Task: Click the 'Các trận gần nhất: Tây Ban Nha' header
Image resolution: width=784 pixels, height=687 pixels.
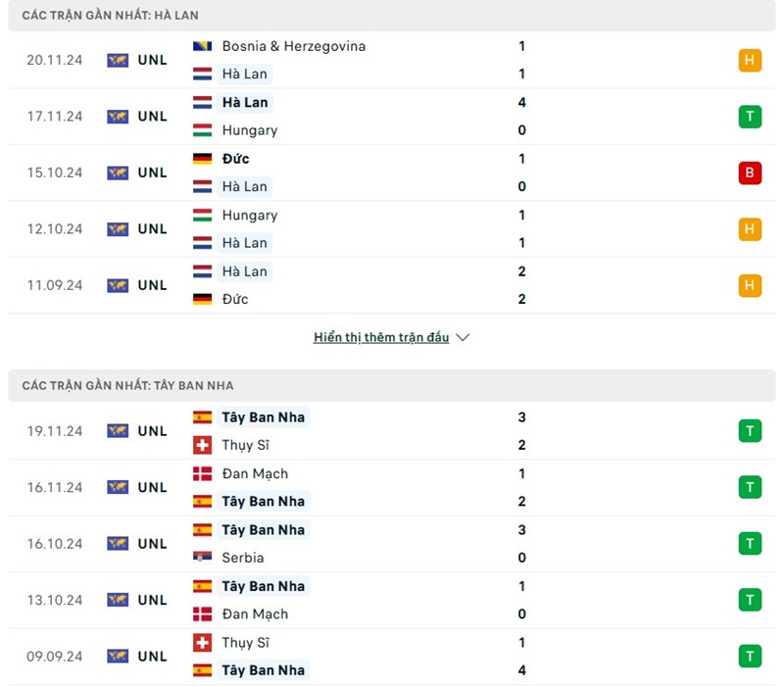Action: click(127, 385)
